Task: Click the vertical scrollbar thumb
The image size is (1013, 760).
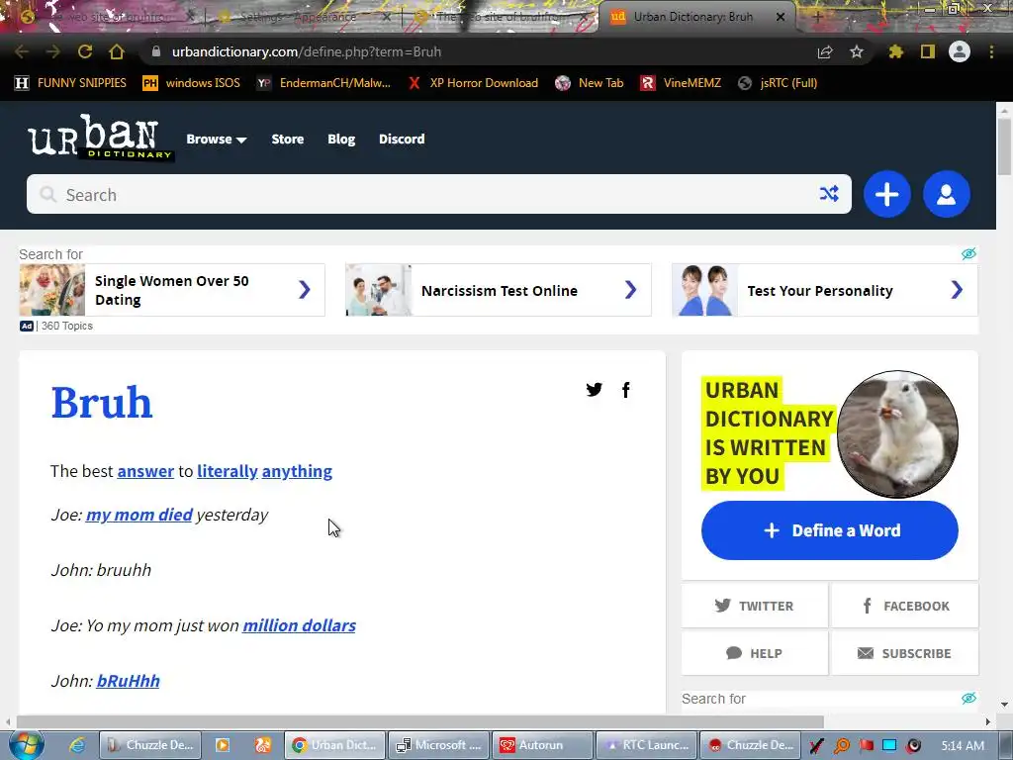Action: tap(1004, 147)
